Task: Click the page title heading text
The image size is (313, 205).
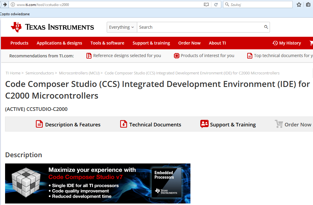Action: click(158, 90)
